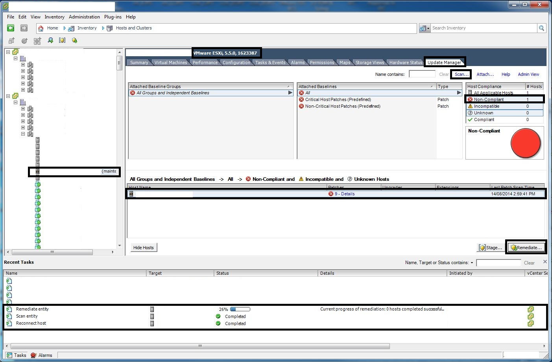Switch to the Configuration tab

point(236,62)
